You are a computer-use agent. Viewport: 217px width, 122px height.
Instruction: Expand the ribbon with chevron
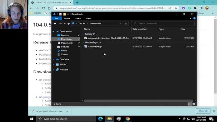191,18
